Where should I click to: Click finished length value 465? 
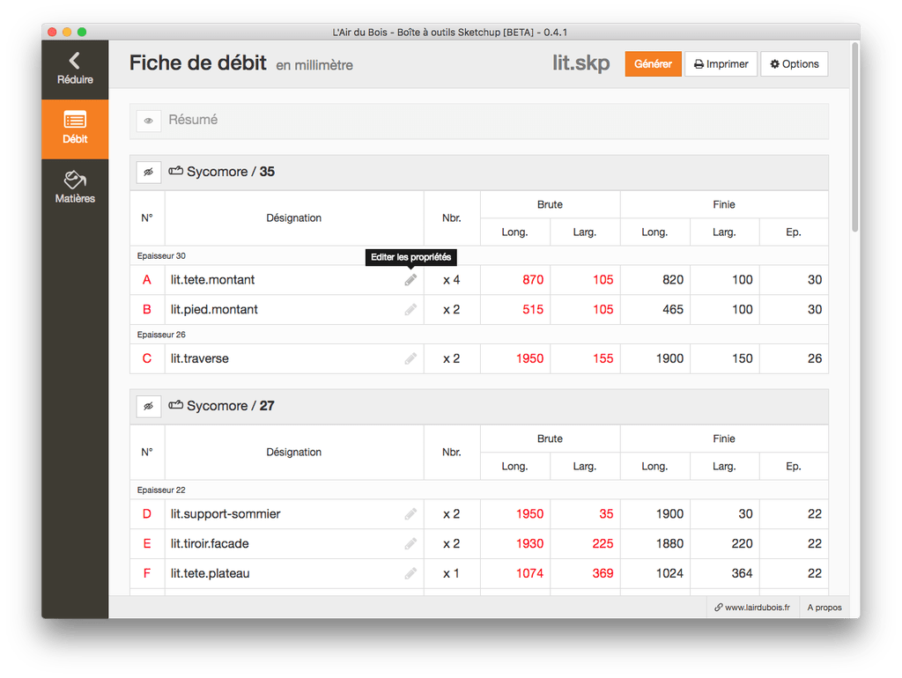tap(673, 309)
